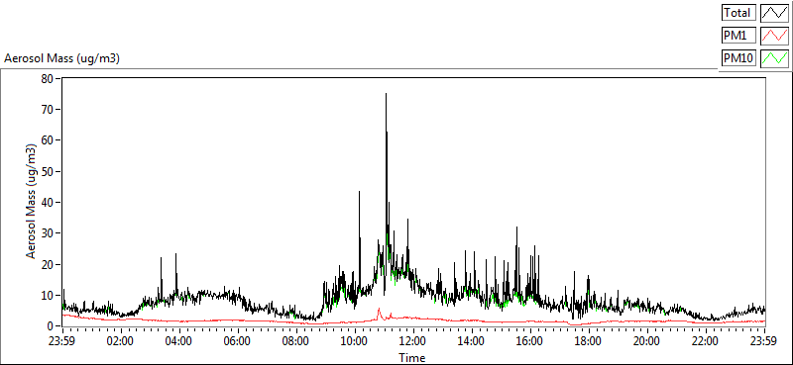Click the leftmost 23:59 time axis label
The height and width of the screenshot is (365, 793).
click(x=62, y=341)
